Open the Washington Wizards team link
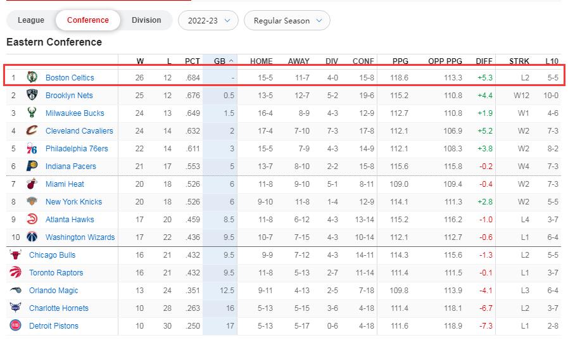 tap(80, 237)
